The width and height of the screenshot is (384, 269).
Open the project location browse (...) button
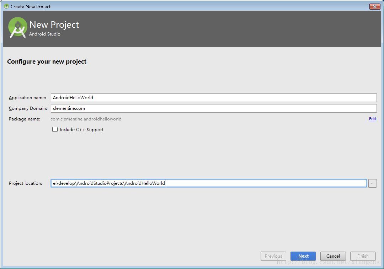pos(373,183)
